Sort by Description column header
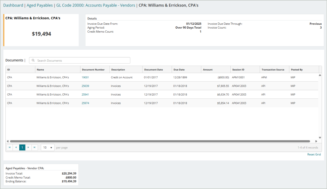The image size is (327, 189). [x=126, y=69]
